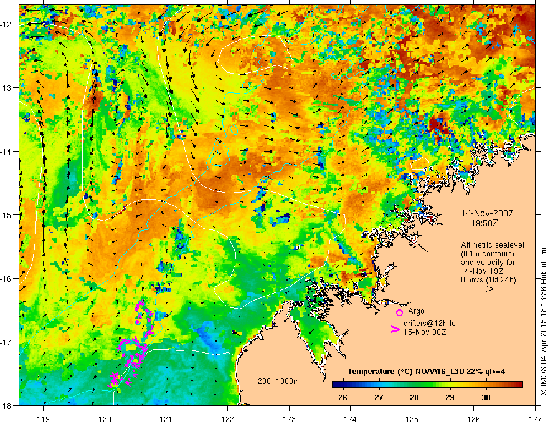548x424 pixels.
Task: Click latitude axis label '-17'
Action: pyautogui.click(x=7, y=342)
